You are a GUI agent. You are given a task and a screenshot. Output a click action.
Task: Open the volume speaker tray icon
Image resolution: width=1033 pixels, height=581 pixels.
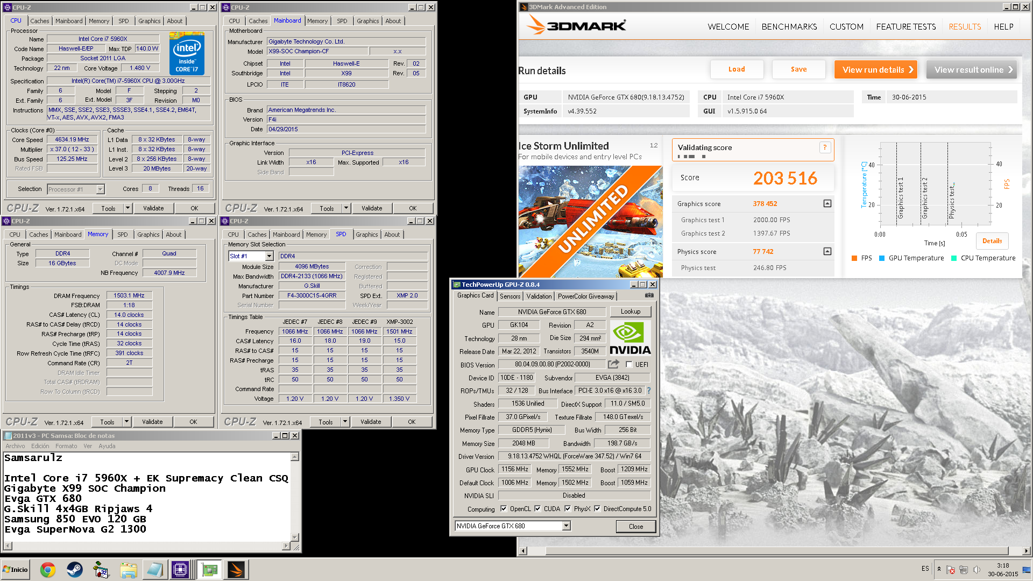coord(977,570)
